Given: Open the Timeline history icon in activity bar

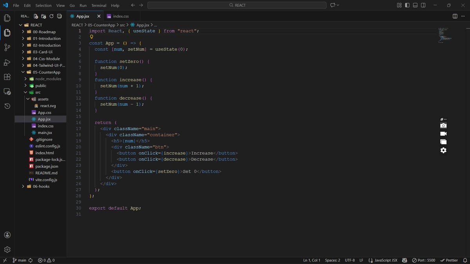Looking at the screenshot, I should [x=7, y=106].
